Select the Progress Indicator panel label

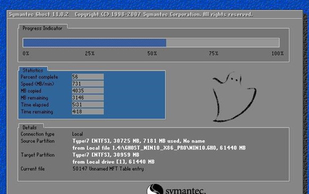click(x=42, y=28)
